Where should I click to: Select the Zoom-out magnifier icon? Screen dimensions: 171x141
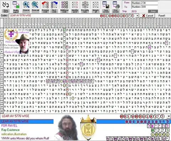coord(35,5)
